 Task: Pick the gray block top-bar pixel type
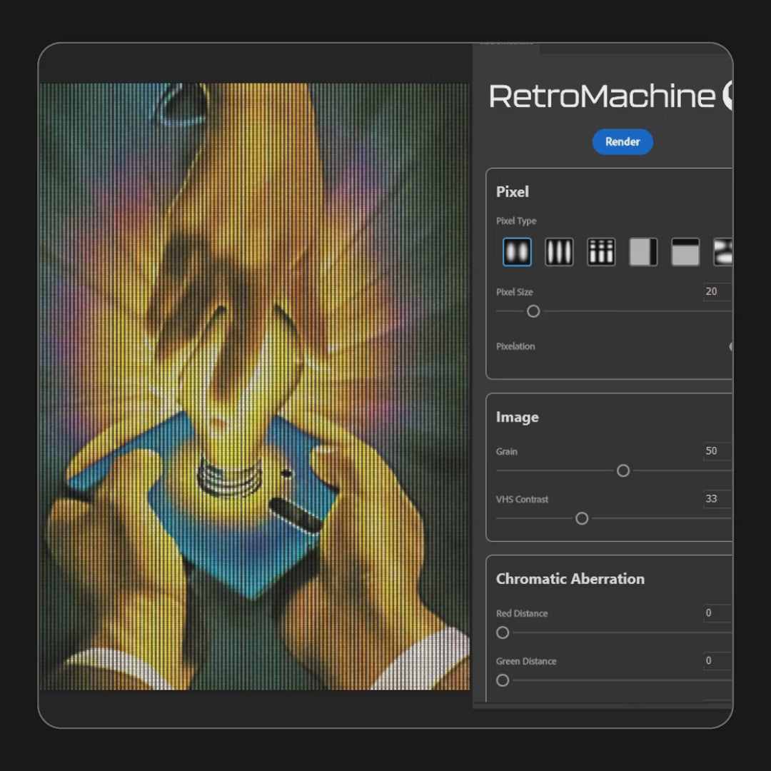685,252
